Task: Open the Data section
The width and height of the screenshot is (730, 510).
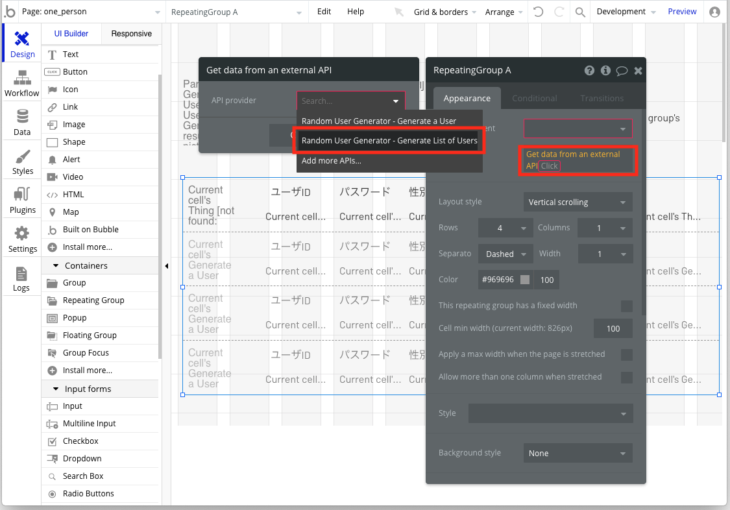Action: coord(22,122)
